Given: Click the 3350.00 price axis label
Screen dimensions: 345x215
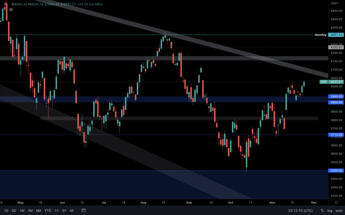Looking at the screenshot, I should [x=336, y=196].
